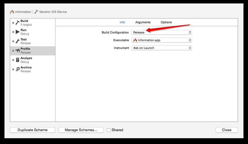Select the Profile row label
248x144 pixels.
[25, 49]
